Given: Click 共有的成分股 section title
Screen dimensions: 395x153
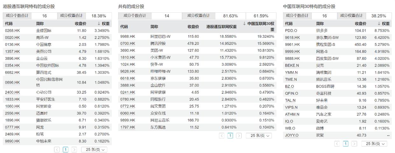Looking at the screenshot, I should coord(131,6).
